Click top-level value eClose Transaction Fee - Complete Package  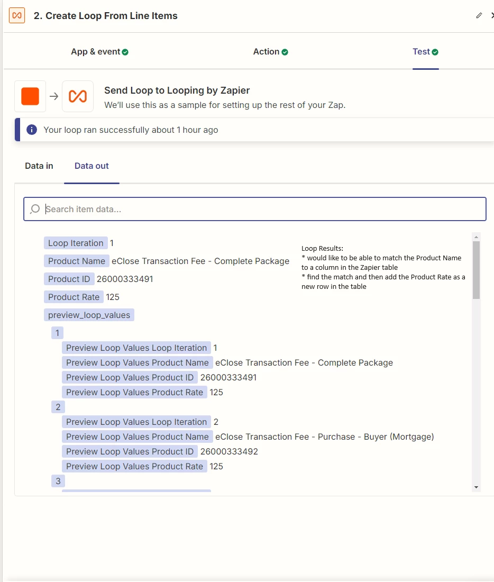[200, 261]
